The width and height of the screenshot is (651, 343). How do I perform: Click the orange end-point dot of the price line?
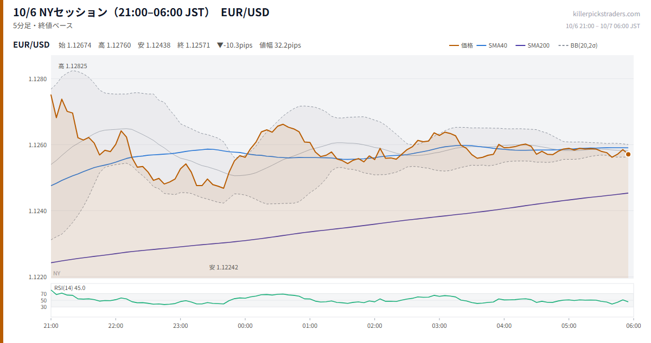coord(628,154)
